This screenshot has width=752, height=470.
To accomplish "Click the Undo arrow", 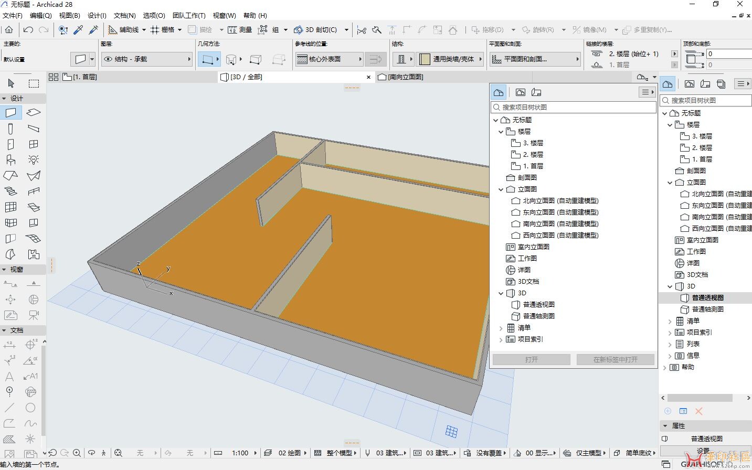I will coord(28,30).
